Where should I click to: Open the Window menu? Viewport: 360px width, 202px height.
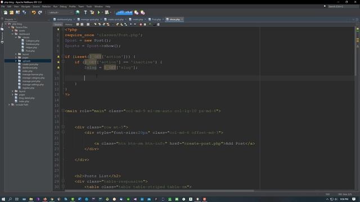99,6
